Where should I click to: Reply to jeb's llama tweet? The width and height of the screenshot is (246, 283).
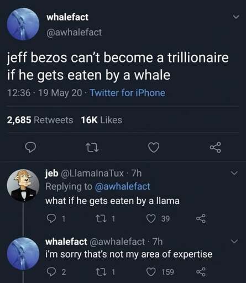pos(51,218)
